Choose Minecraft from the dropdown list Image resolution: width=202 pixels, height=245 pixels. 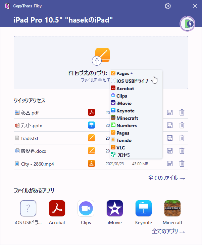pos(124,118)
